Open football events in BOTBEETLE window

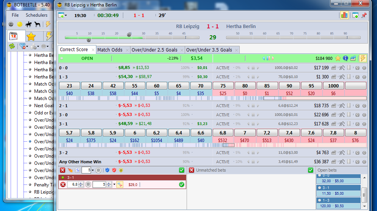click(11, 24)
